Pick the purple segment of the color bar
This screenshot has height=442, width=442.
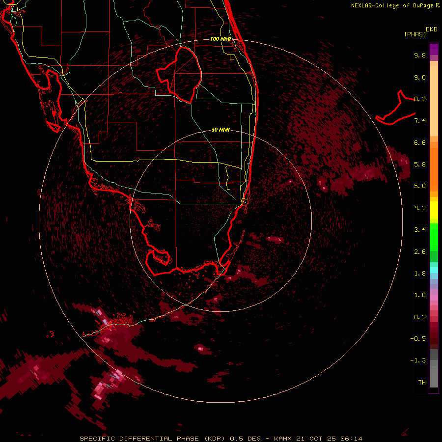[434, 49]
